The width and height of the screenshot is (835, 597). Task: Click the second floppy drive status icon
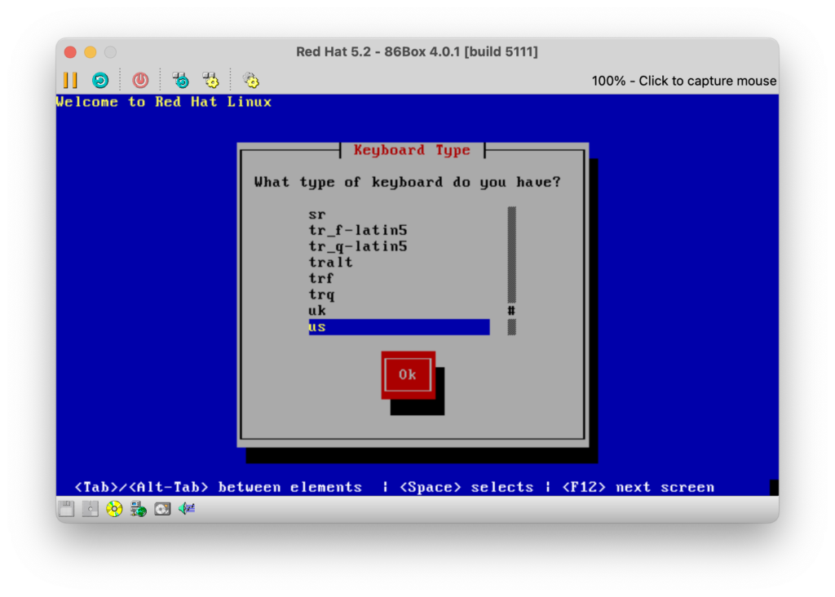91,509
